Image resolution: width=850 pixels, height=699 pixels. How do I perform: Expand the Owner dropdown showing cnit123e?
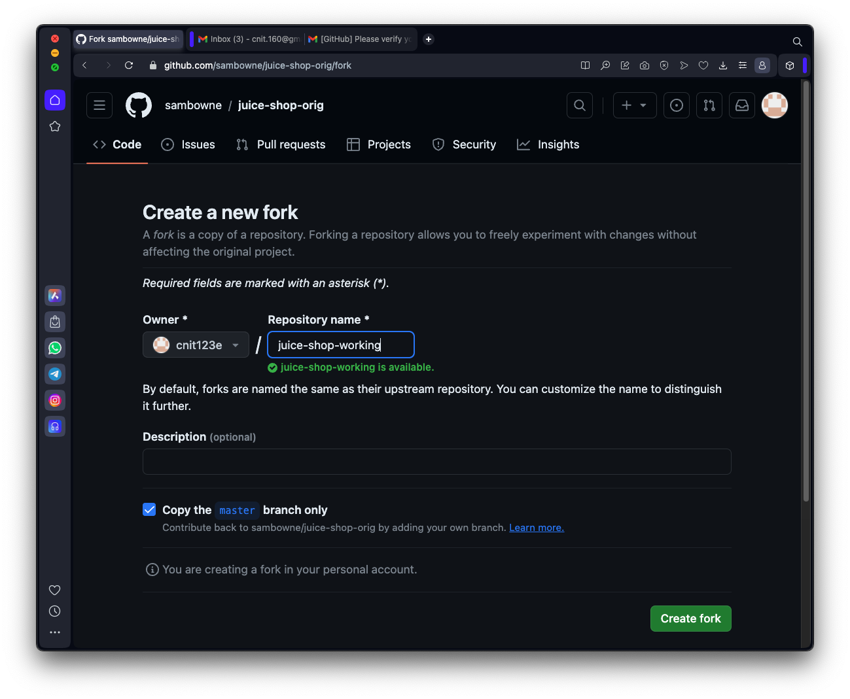point(196,345)
